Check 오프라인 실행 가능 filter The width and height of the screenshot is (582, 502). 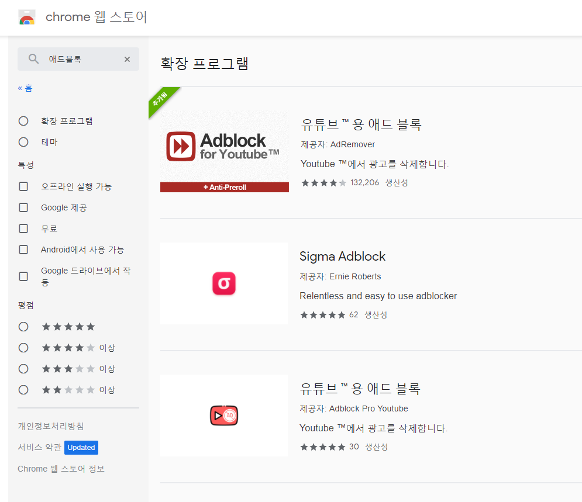pos(23,186)
